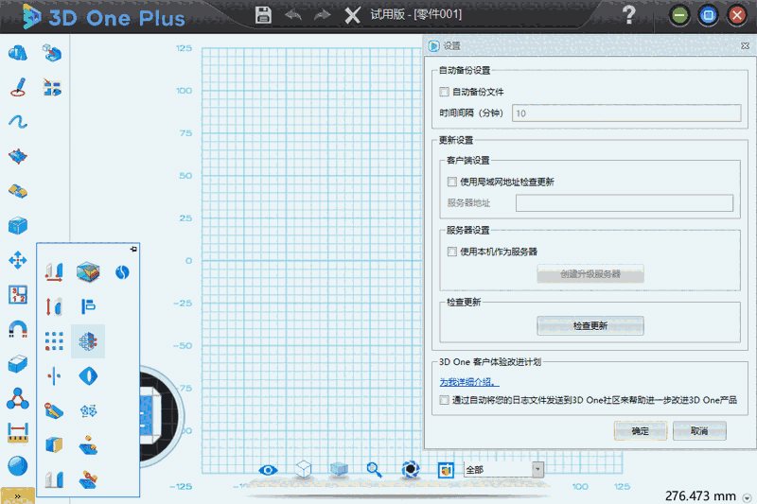Image resolution: width=757 pixels, height=504 pixels.
Task: Select the sketch drawing pen tool
Action: 18,87
